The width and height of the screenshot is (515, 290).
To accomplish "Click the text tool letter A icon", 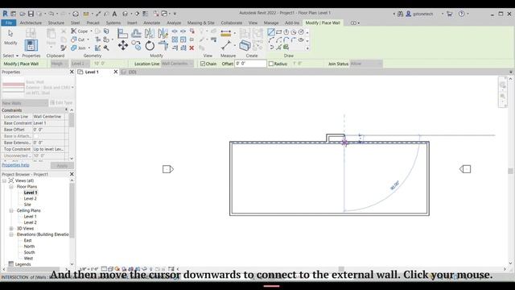I will (114, 14).
